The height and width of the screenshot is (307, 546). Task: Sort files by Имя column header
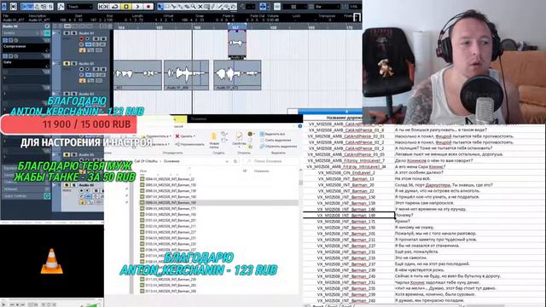click(x=143, y=171)
